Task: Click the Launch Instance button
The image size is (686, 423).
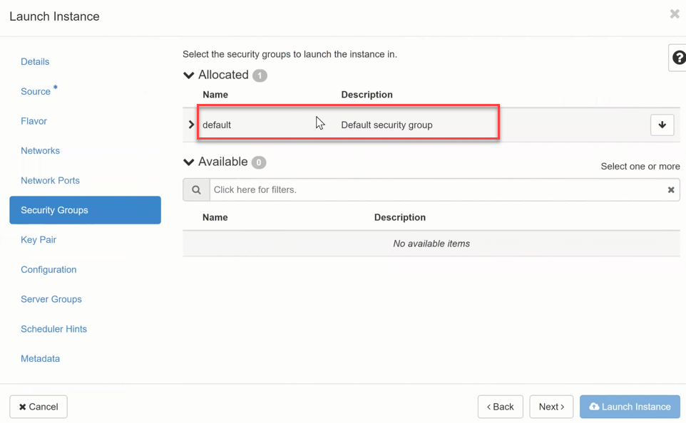Action: pyautogui.click(x=630, y=407)
